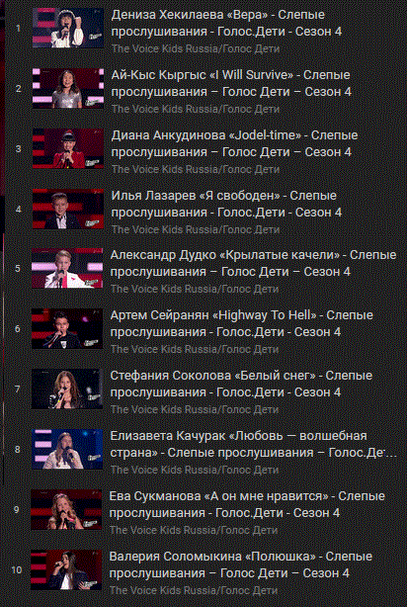Open Диана Анкудинова «Jodel-time» video thumbnail
408x607 pixels.
(x=68, y=148)
